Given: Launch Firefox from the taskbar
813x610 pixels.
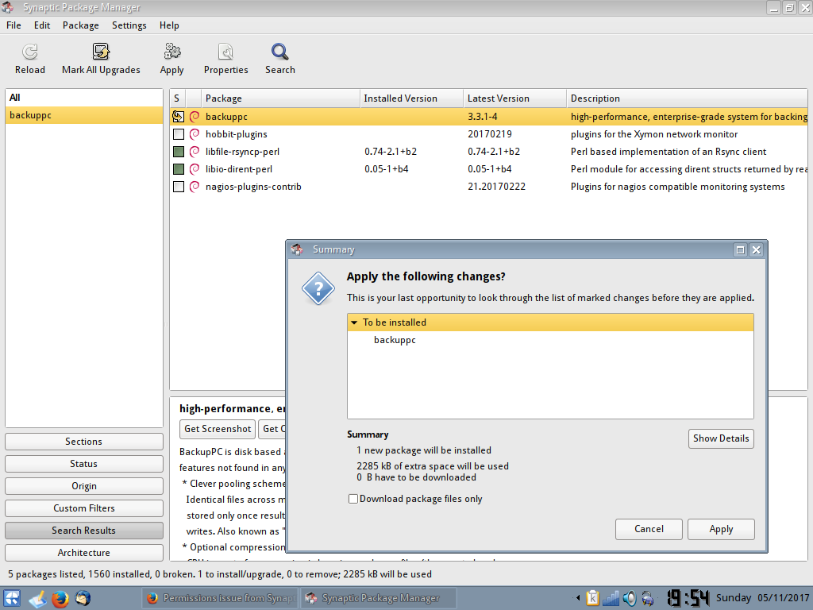Looking at the screenshot, I should click(60, 599).
